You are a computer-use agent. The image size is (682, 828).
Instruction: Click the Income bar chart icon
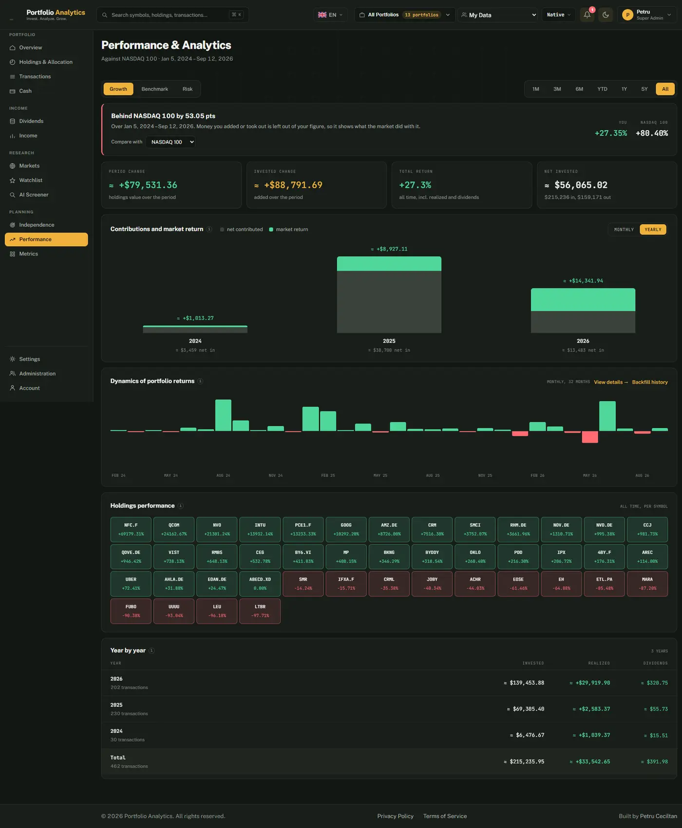pyautogui.click(x=13, y=136)
